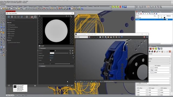Adjust the Fresnel IOR slider
The width and height of the screenshot is (173, 97).
pos(62,64)
